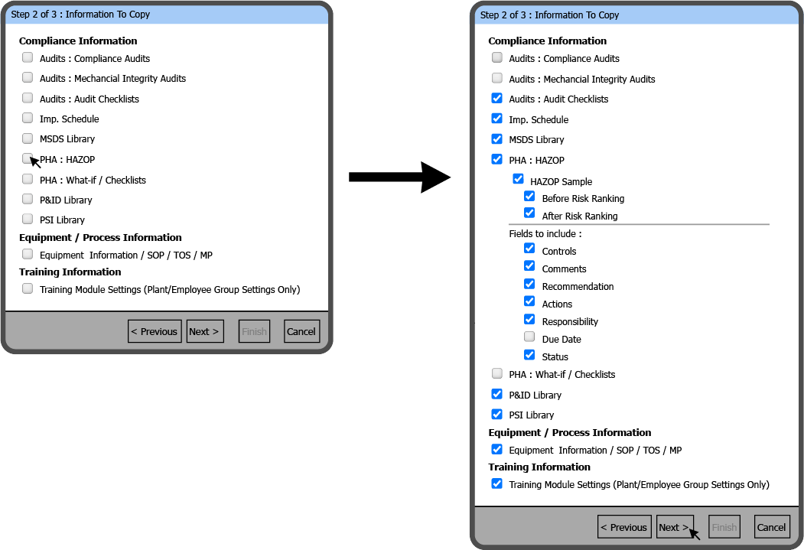
Task: Check the unticked PSI Library checkbox
Action: (x=28, y=219)
